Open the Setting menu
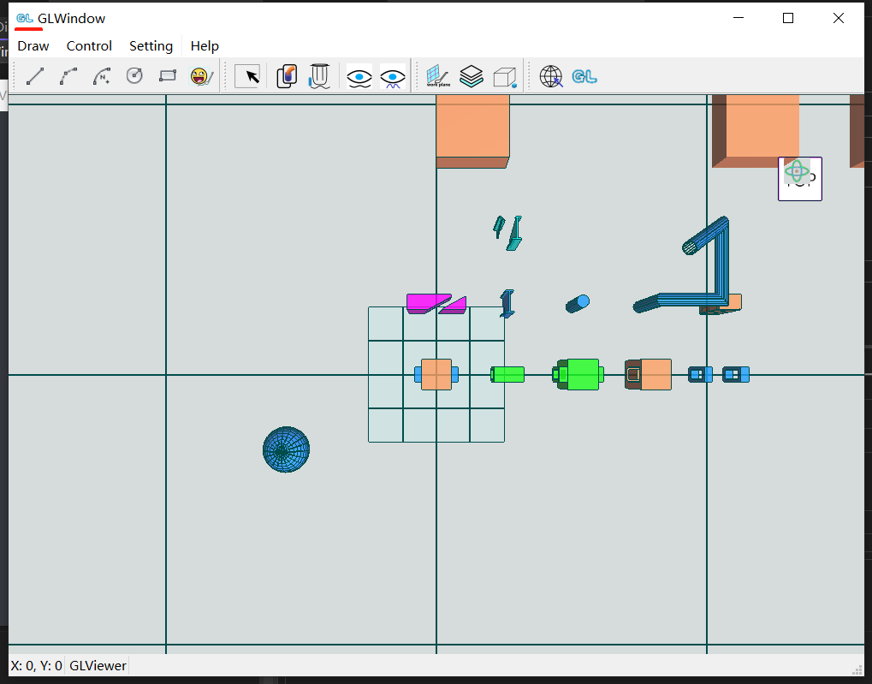Screen dimensions: 872x684 tap(151, 46)
